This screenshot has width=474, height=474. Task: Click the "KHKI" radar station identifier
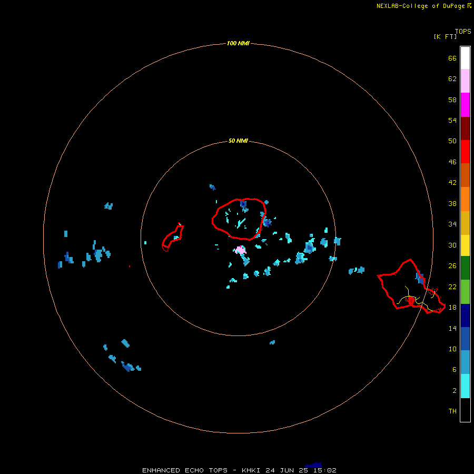(251, 470)
